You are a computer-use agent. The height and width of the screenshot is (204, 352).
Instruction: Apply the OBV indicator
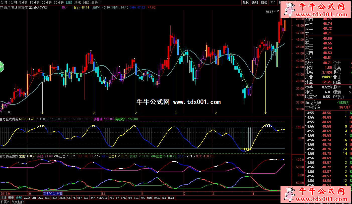pos(80,198)
